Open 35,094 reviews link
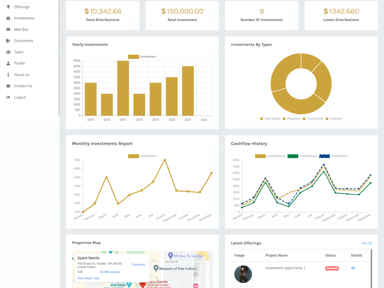The width and height of the screenshot is (384, 288). pyautogui.click(x=110, y=272)
